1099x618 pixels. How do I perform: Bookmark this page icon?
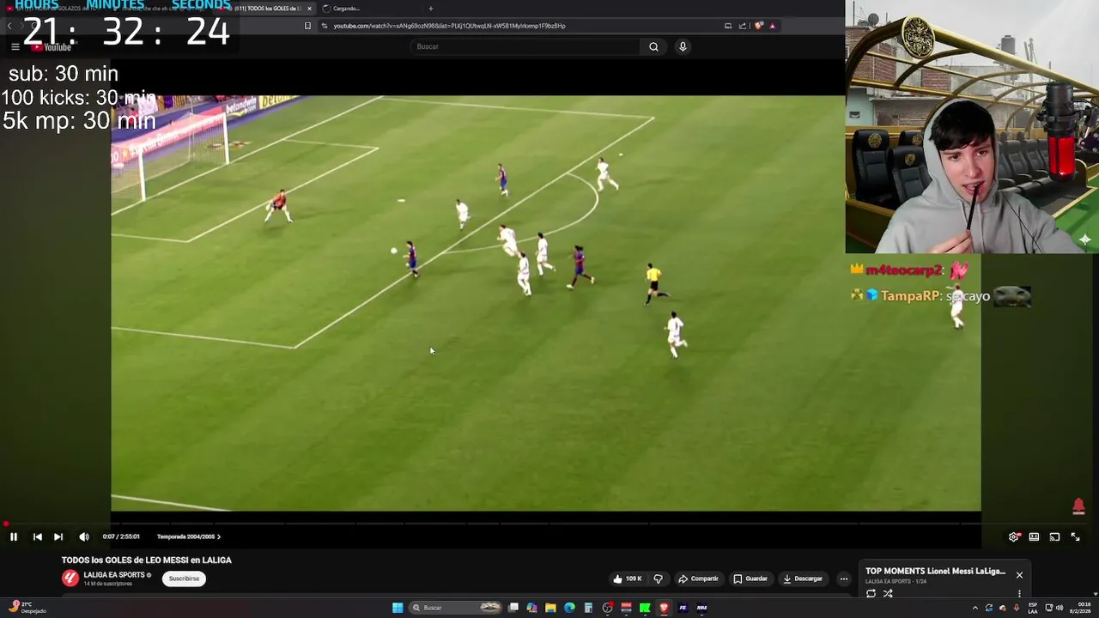tap(307, 26)
